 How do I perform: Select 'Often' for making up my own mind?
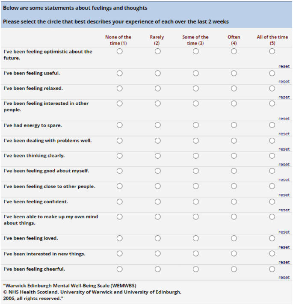tap(234, 217)
